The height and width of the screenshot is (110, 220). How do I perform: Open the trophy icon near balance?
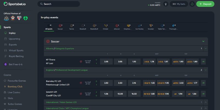[x=166, y=4]
